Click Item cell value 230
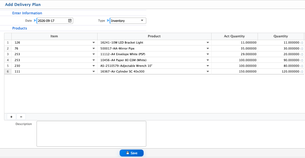The image size is (305, 158). point(17,66)
